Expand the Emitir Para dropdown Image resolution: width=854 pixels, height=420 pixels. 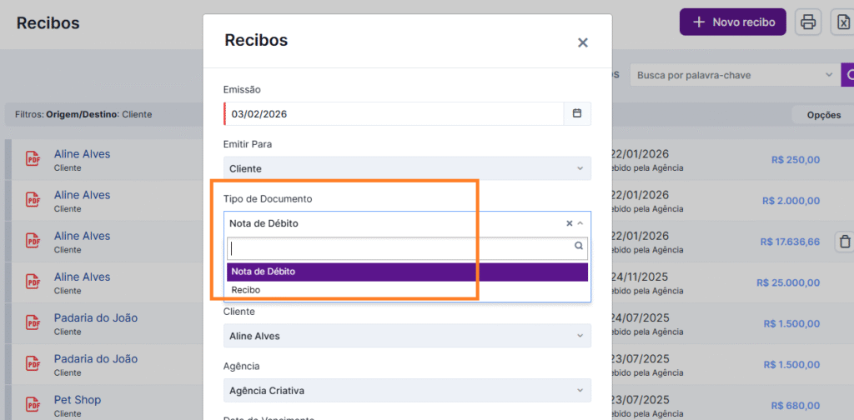point(580,168)
